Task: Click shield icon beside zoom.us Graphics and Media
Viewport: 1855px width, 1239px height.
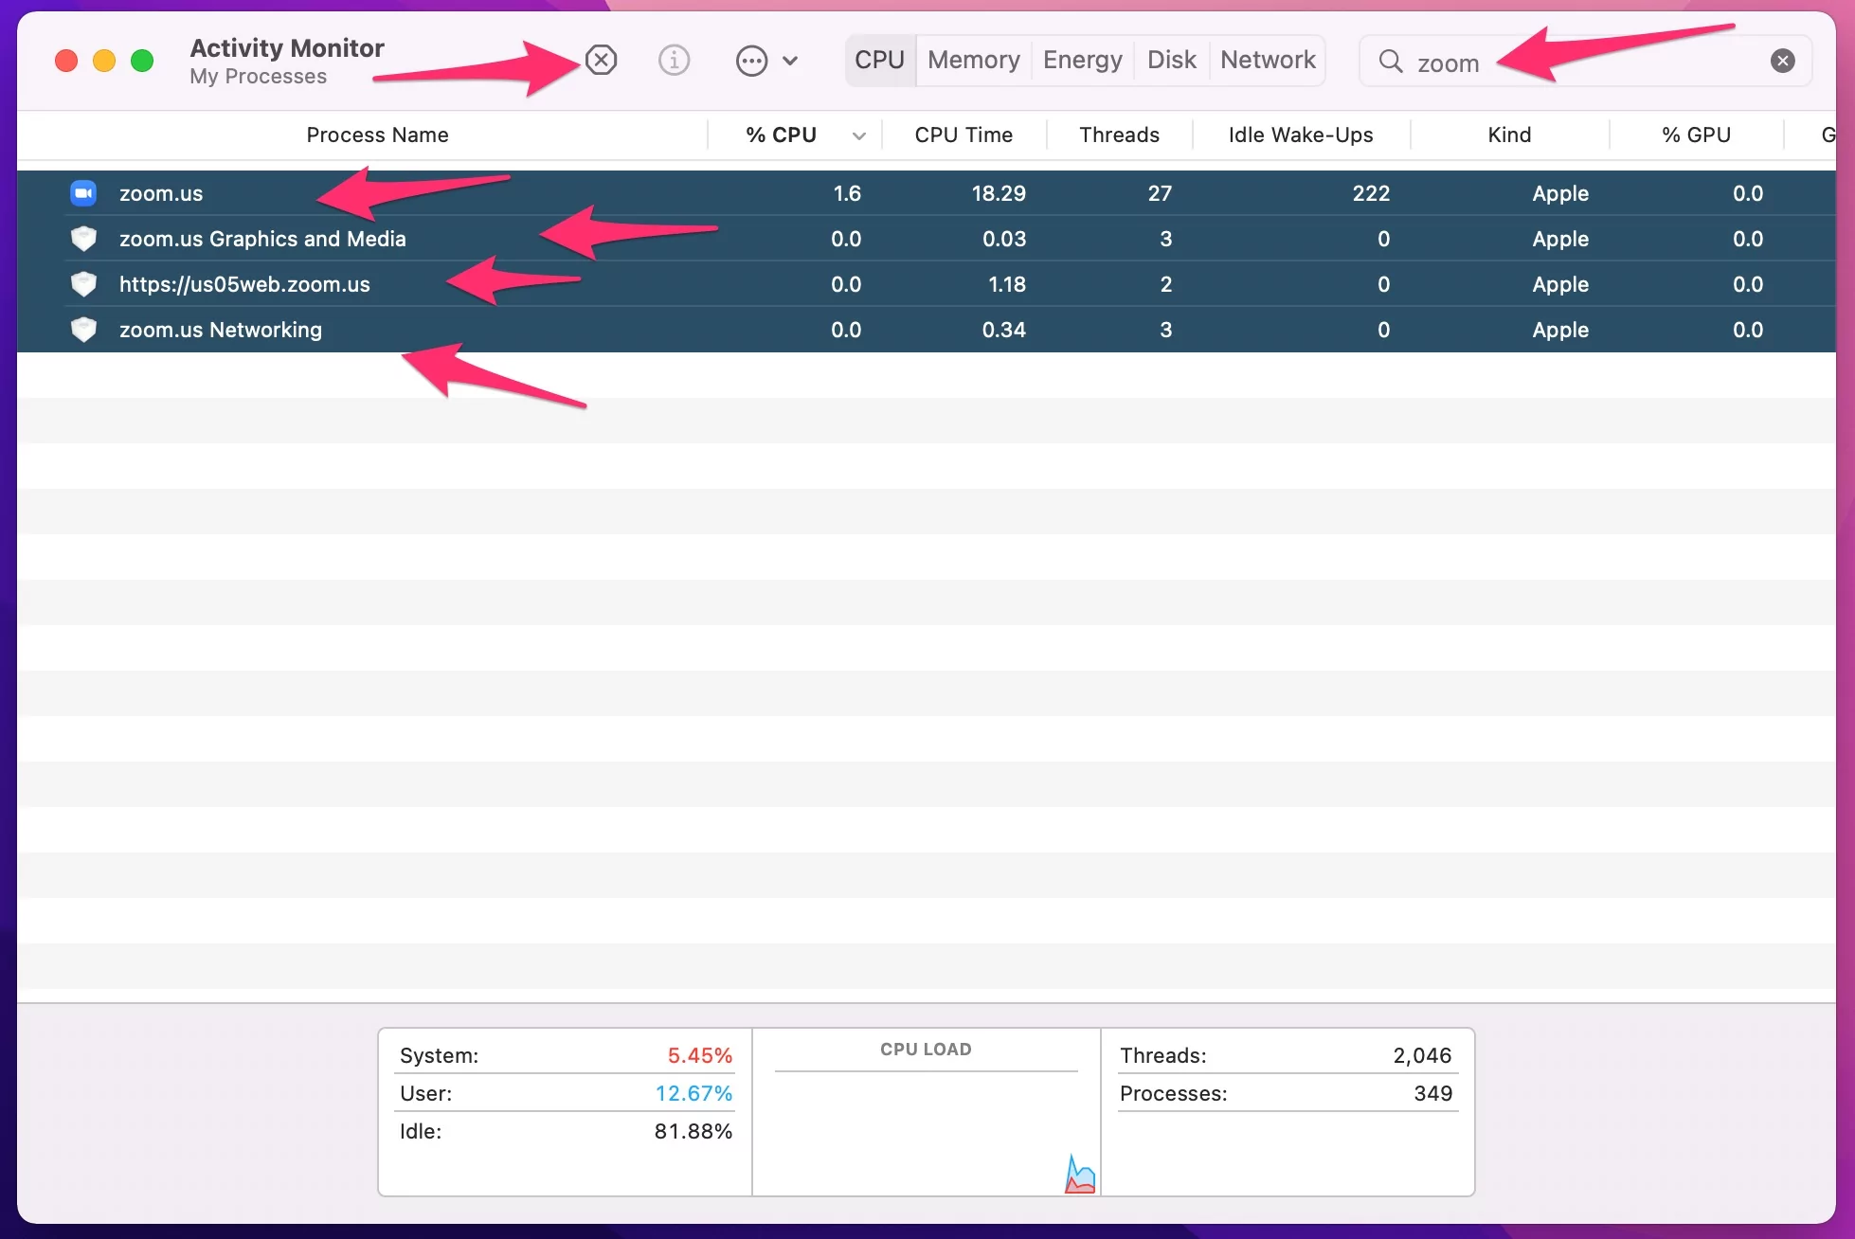Action: pyautogui.click(x=83, y=239)
